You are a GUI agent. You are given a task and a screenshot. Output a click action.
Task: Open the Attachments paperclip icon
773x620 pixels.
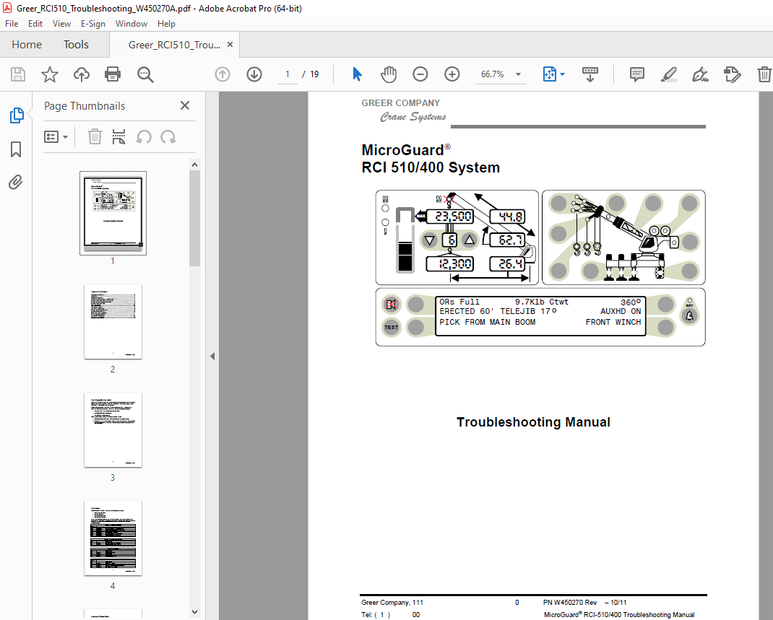[x=16, y=182]
